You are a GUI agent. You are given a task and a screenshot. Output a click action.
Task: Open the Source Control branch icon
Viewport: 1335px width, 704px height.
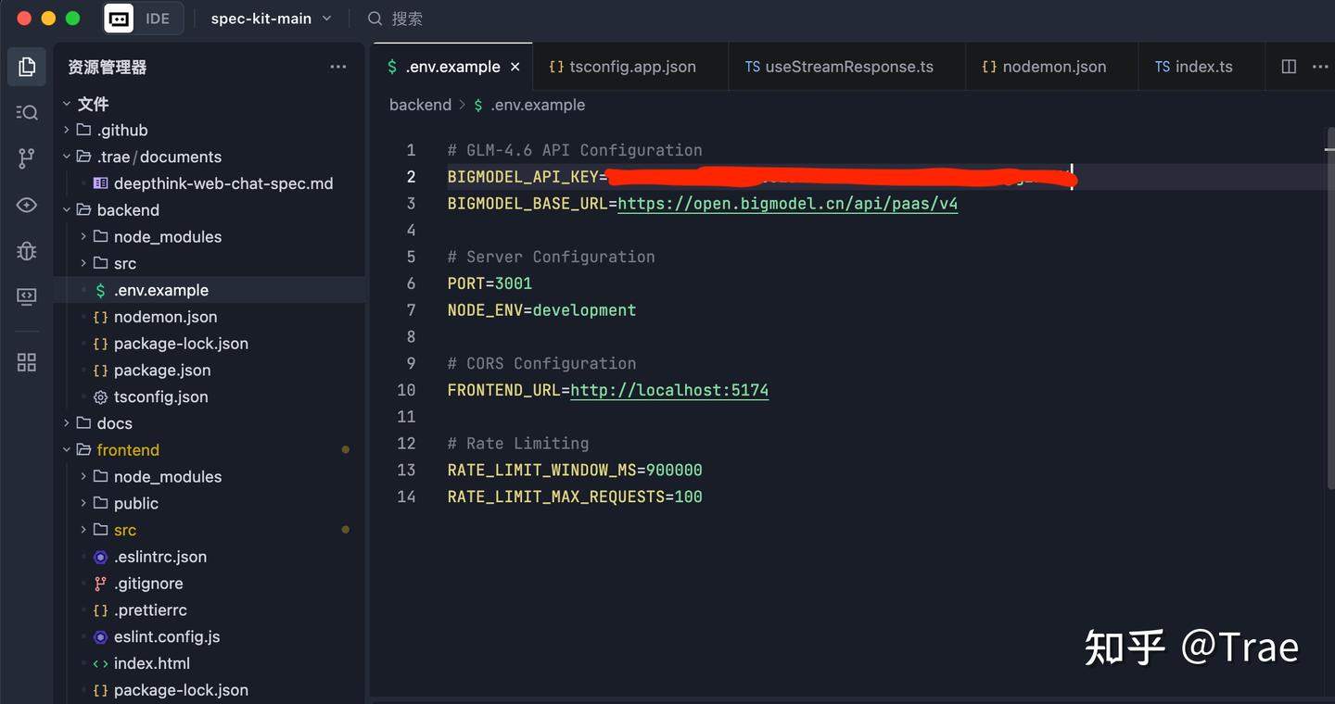(x=27, y=158)
